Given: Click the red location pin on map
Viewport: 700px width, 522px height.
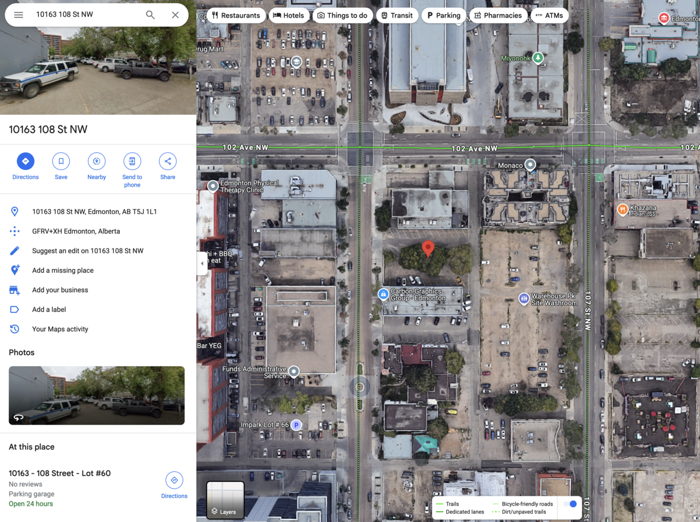Looking at the screenshot, I should pos(428,248).
